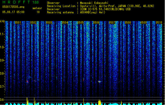The image size is (165, 105).
Task: Click the 1.0 kHz axis label
Action: [x=2, y=47]
